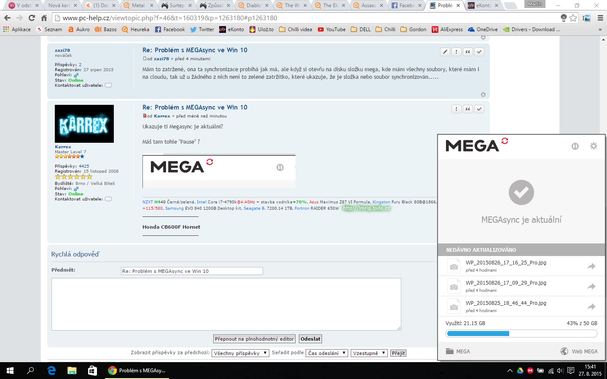607x379 pixels.
Task: Click into the quick reply message textarea
Action: coord(226,304)
